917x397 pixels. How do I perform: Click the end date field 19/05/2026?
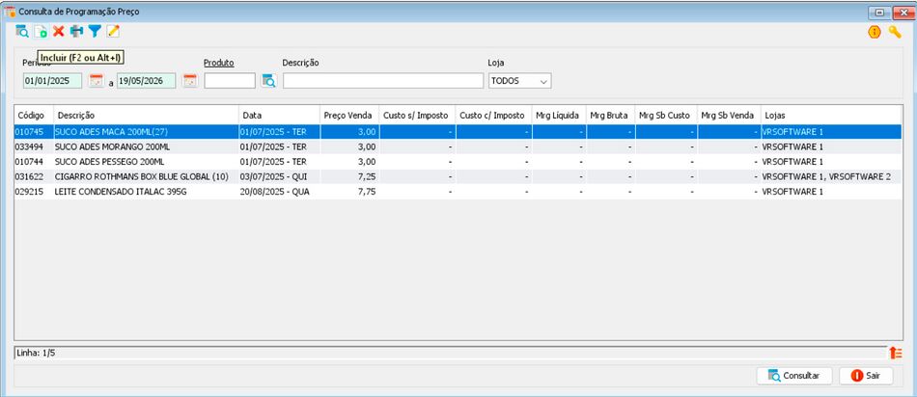[x=146, y=81]
